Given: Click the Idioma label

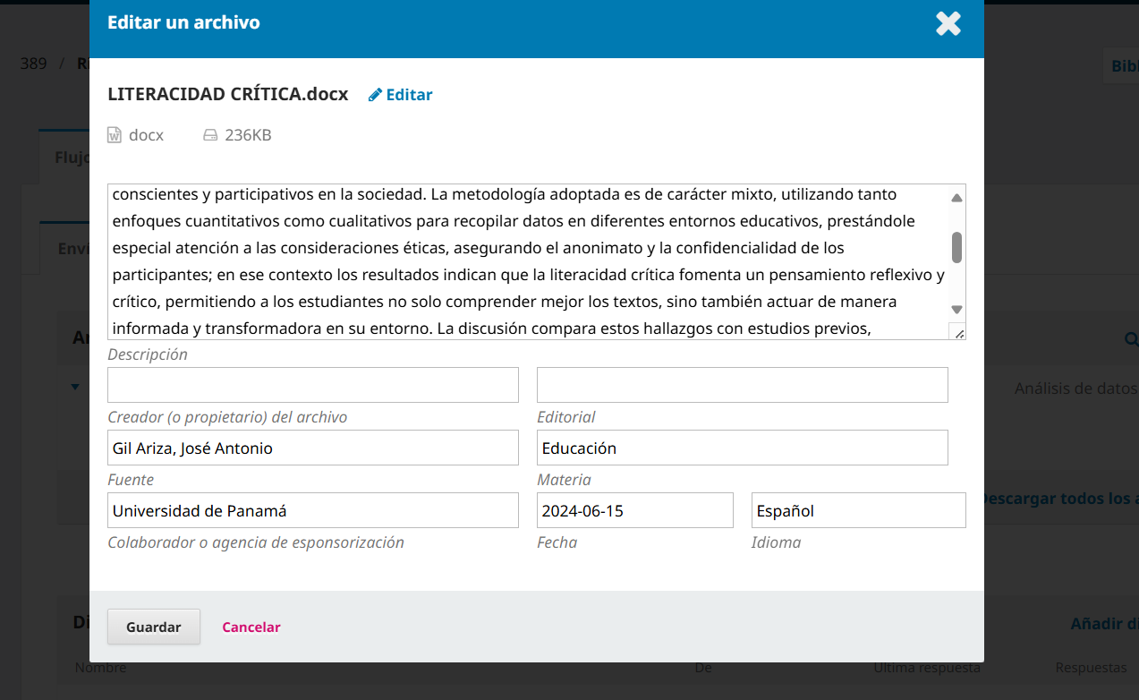Looking at the screenshot, I should 776,542.
